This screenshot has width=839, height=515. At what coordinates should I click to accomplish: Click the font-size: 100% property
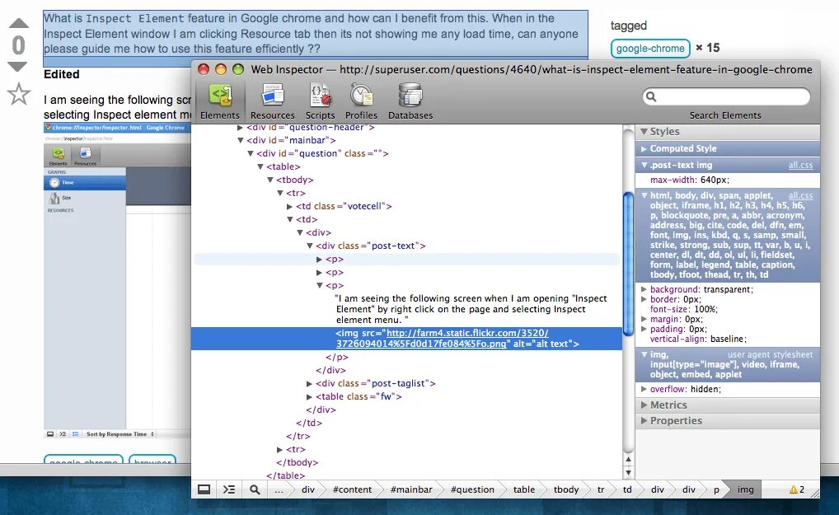pyautogui.click(x=684, y=309)
